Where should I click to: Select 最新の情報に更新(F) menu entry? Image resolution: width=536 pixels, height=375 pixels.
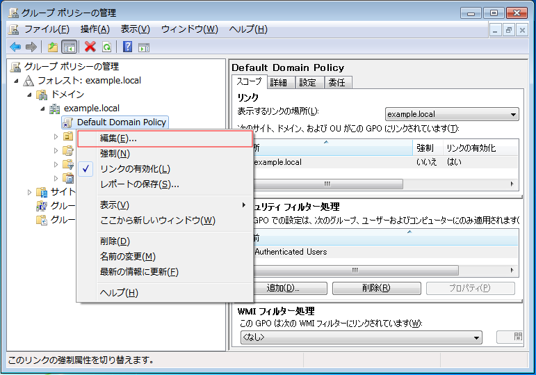tap(165, 271)
